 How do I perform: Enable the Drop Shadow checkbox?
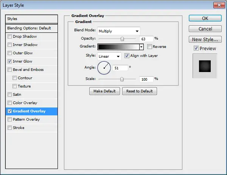coord(9,36)
